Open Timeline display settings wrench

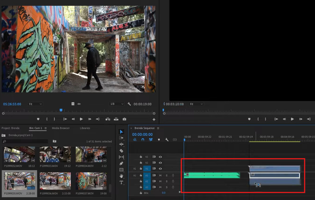click(167, 140)
